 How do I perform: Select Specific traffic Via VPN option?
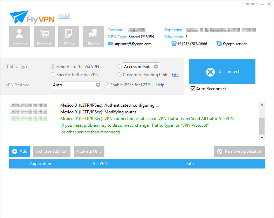coord(75,75)
